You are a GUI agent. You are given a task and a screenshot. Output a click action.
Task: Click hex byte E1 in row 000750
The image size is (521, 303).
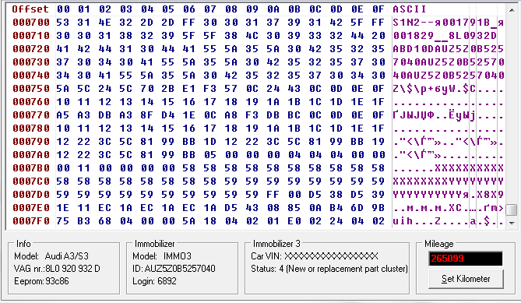point(188,89)
